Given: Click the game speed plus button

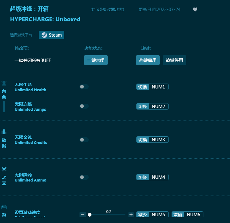Looking at the screenshot, I should [131, 215].
